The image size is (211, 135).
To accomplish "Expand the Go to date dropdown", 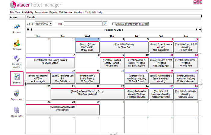I will coord(50,24).
